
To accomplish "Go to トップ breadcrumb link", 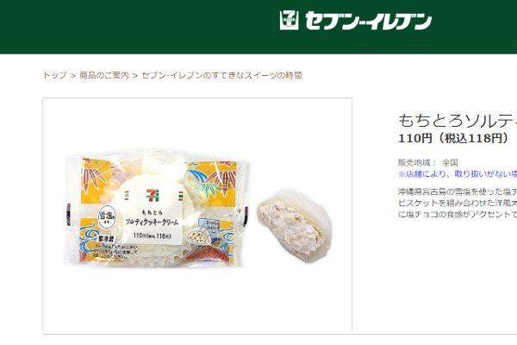I will 55,75.
